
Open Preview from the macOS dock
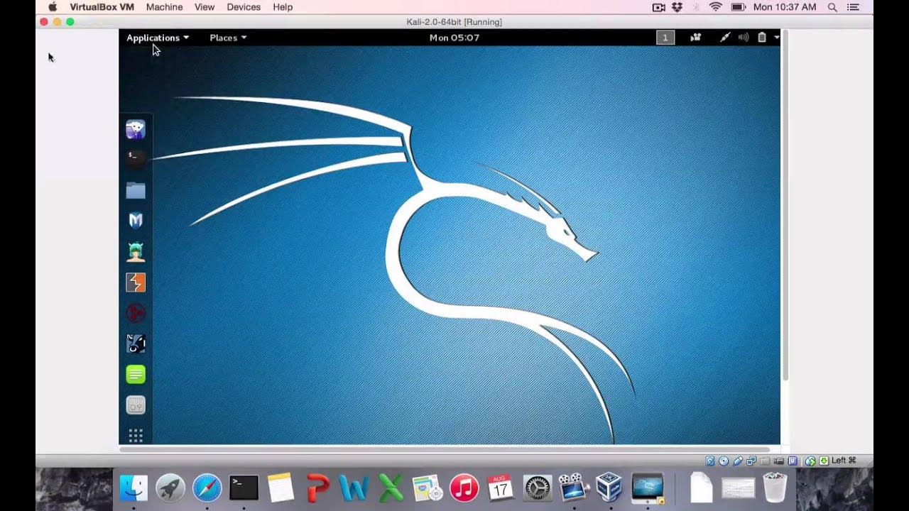click(428, 488)
